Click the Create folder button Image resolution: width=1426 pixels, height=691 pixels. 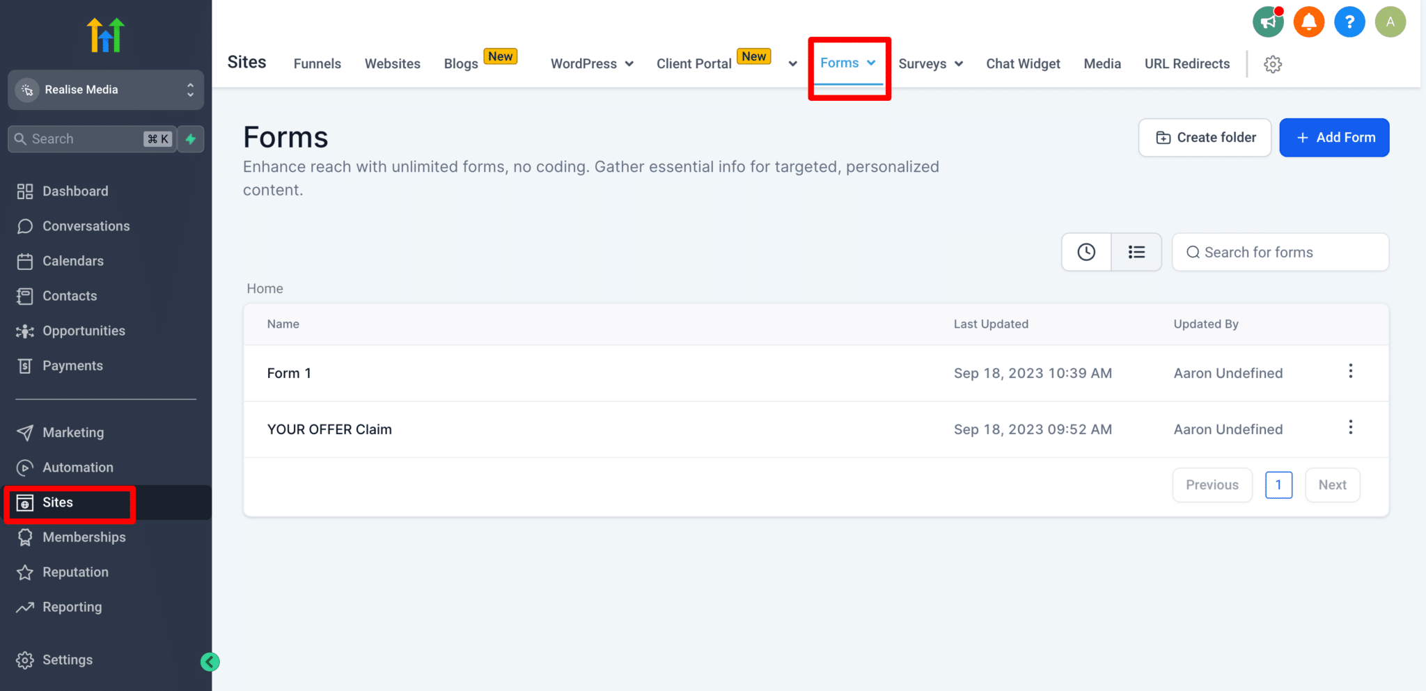[x=1205, y=137]
